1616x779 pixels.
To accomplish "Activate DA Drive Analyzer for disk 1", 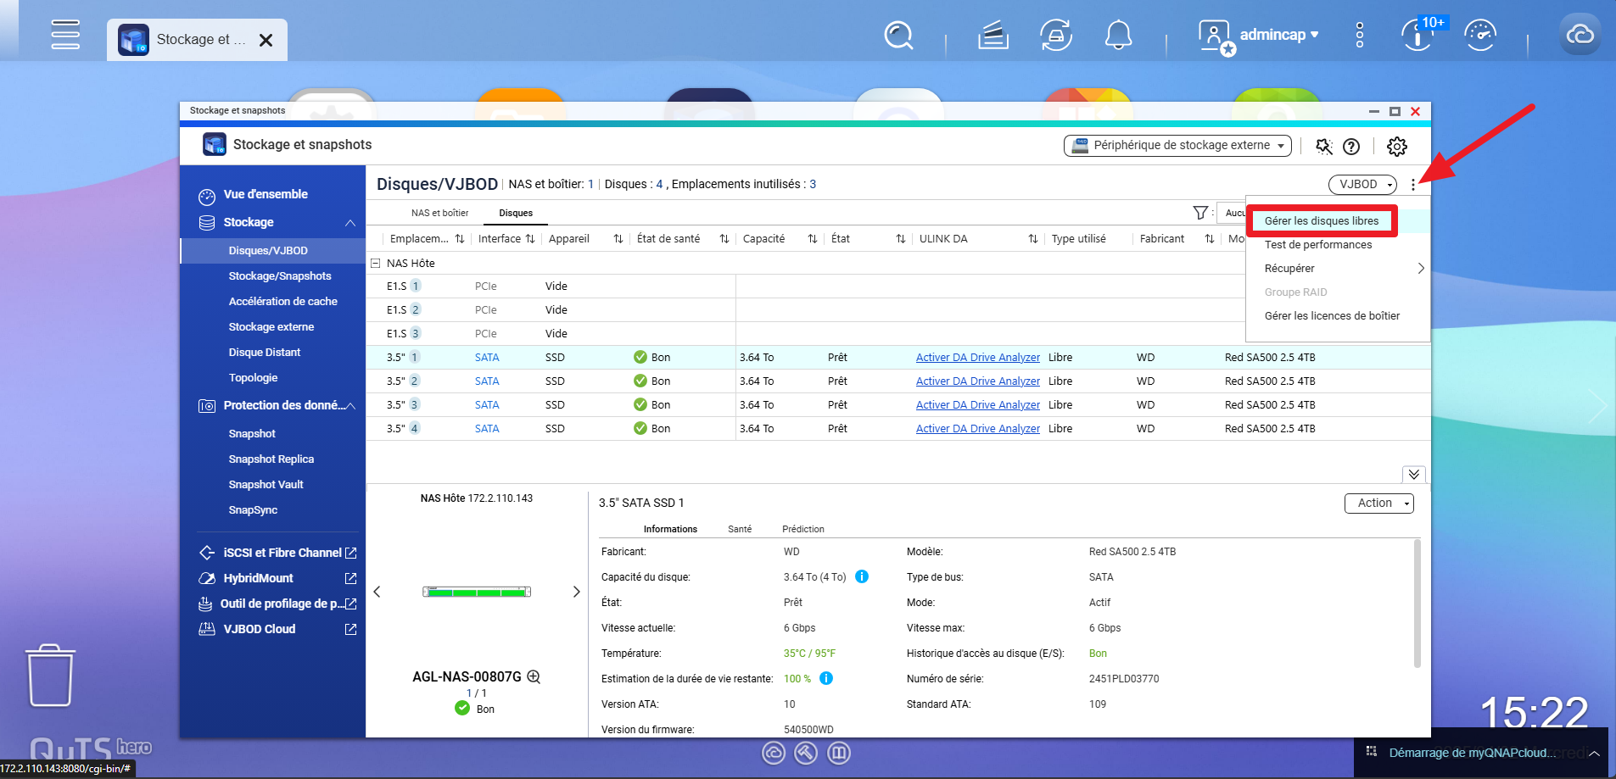I will [x=978, y=358].
